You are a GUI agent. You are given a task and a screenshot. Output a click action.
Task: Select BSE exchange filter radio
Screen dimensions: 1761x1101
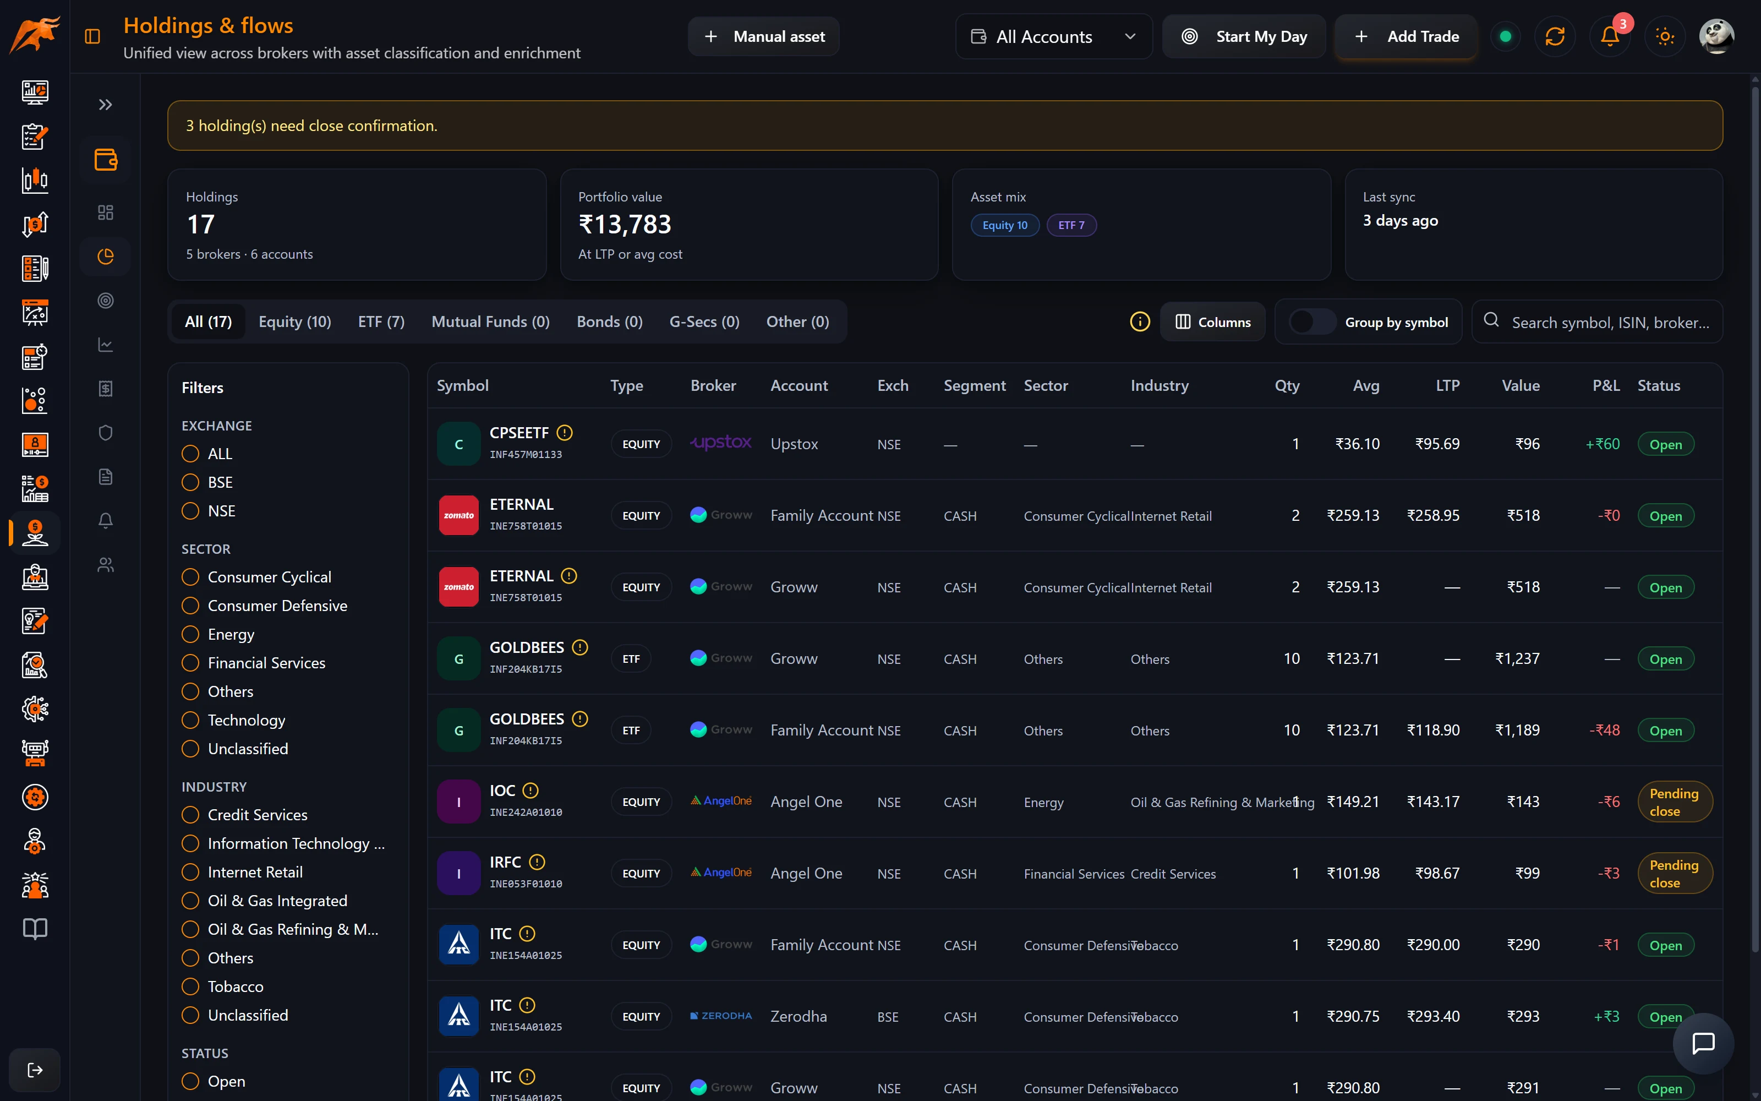190,482
